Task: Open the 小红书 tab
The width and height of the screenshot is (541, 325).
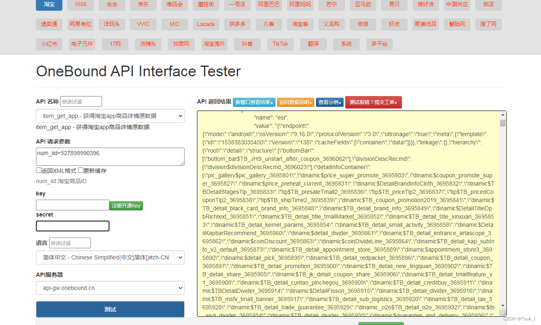Action: (49, 44)
